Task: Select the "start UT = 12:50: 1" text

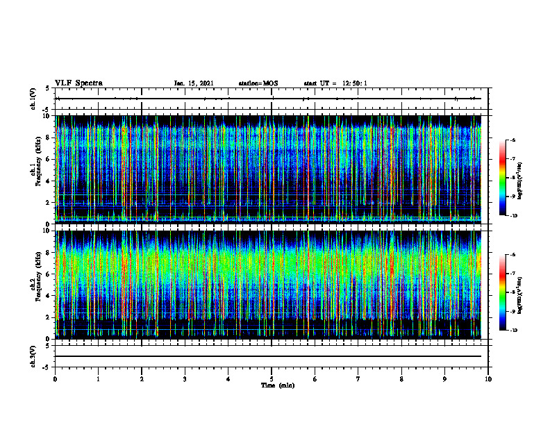Action: 335,83
